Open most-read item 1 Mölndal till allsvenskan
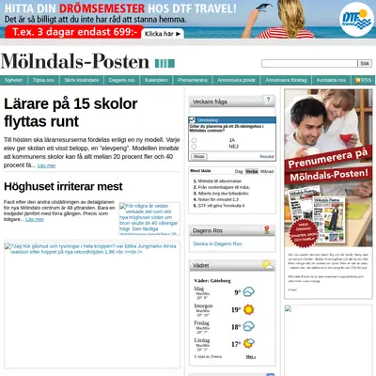The width and height of the screenshot is (376, 376). tap(220, 181)
